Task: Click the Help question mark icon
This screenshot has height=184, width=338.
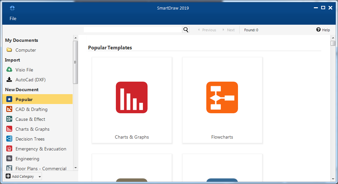Action: point(319,30)
